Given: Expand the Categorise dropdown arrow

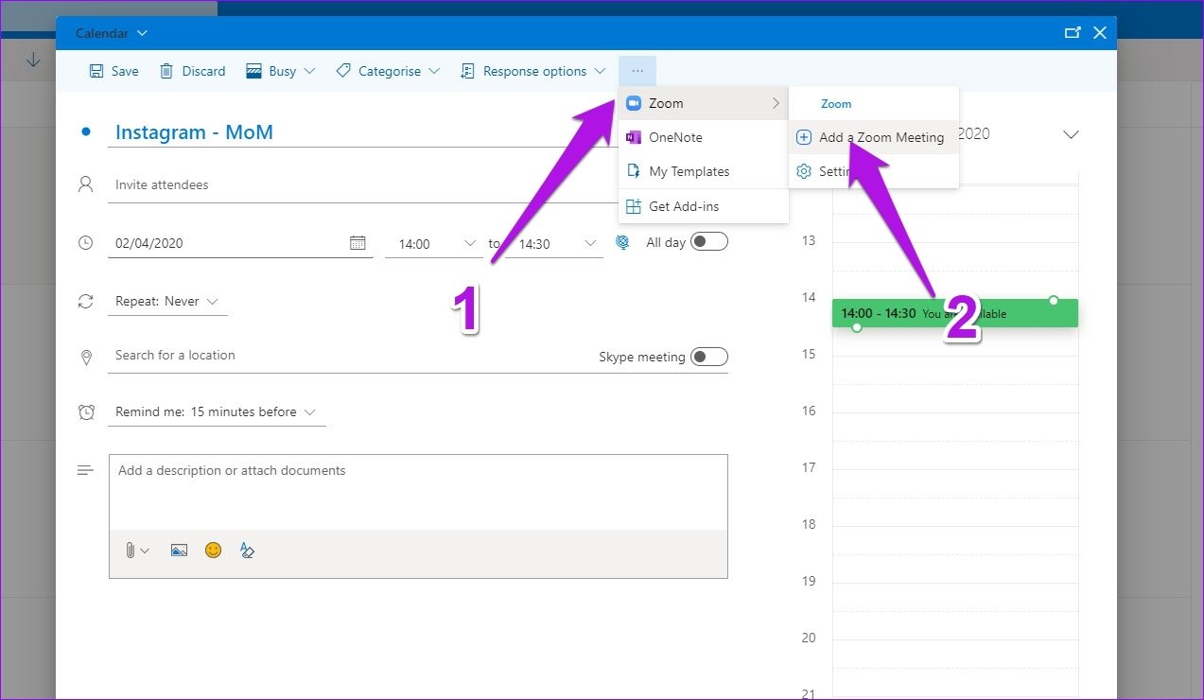Looking at the screenshot, I should [434, 71].
